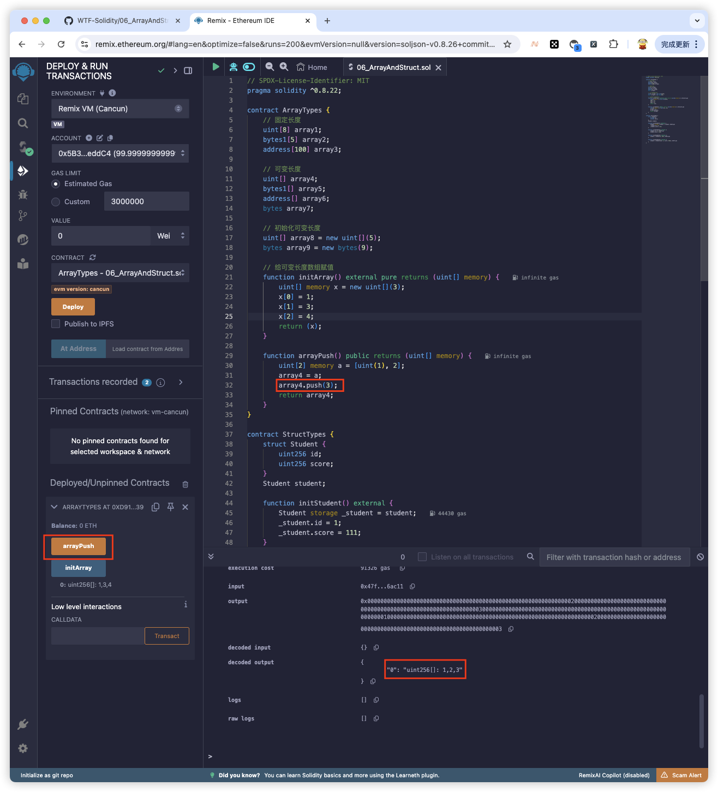Image resolution: width=718 pixels, height=792 pixels.
Task: Expand Transactions recorded section chevron
Action: click(x=181, y=382)
